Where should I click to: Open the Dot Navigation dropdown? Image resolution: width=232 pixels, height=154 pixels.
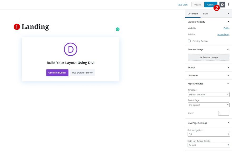pyautogui.click(x=208, y=134)
